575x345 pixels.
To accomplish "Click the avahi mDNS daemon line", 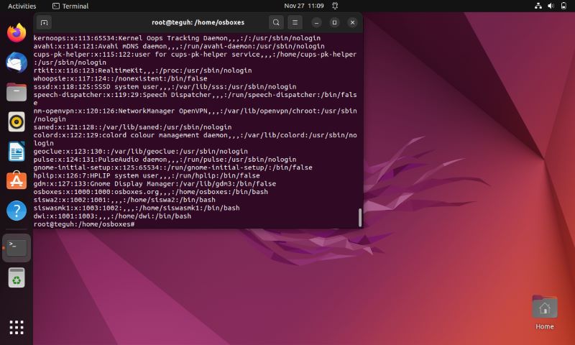I will pyautogui.click(x=179, y=46).
